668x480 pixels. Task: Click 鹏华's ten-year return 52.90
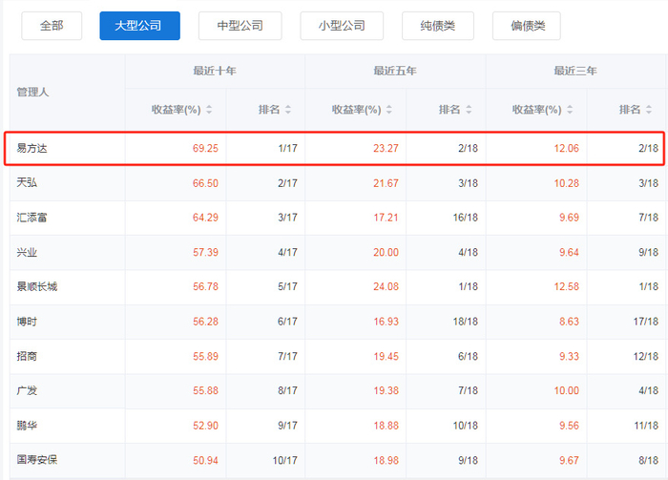(x=205, y=426)
